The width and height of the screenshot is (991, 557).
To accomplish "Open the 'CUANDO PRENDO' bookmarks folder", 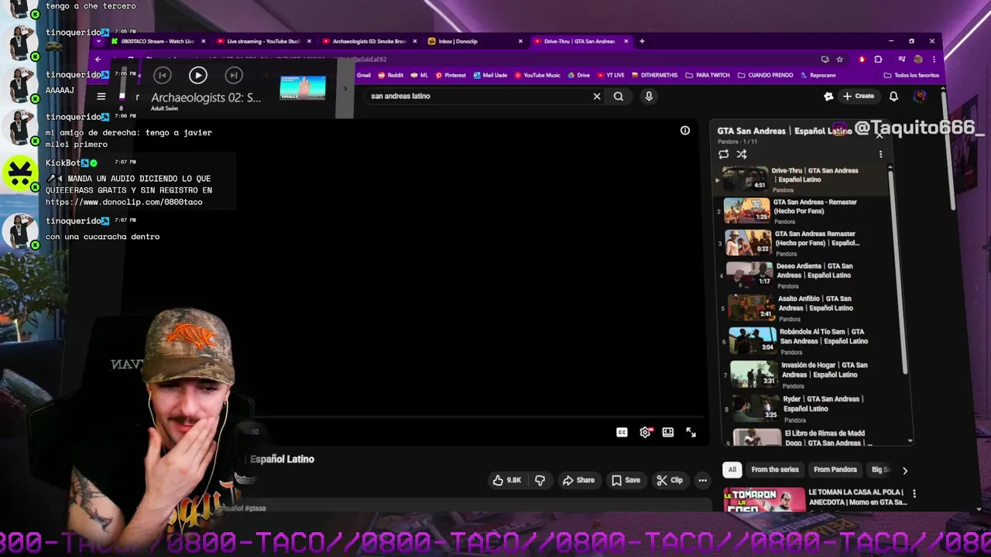I will [x=765, y=75].
